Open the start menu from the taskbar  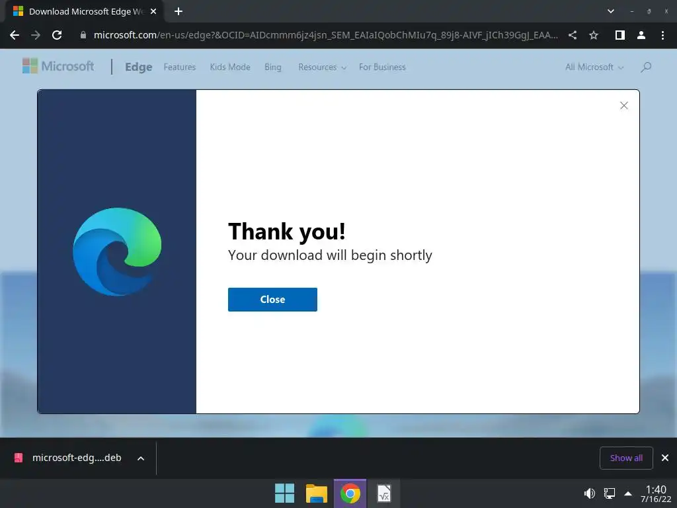pyautogui.click(x=284, y=493)
